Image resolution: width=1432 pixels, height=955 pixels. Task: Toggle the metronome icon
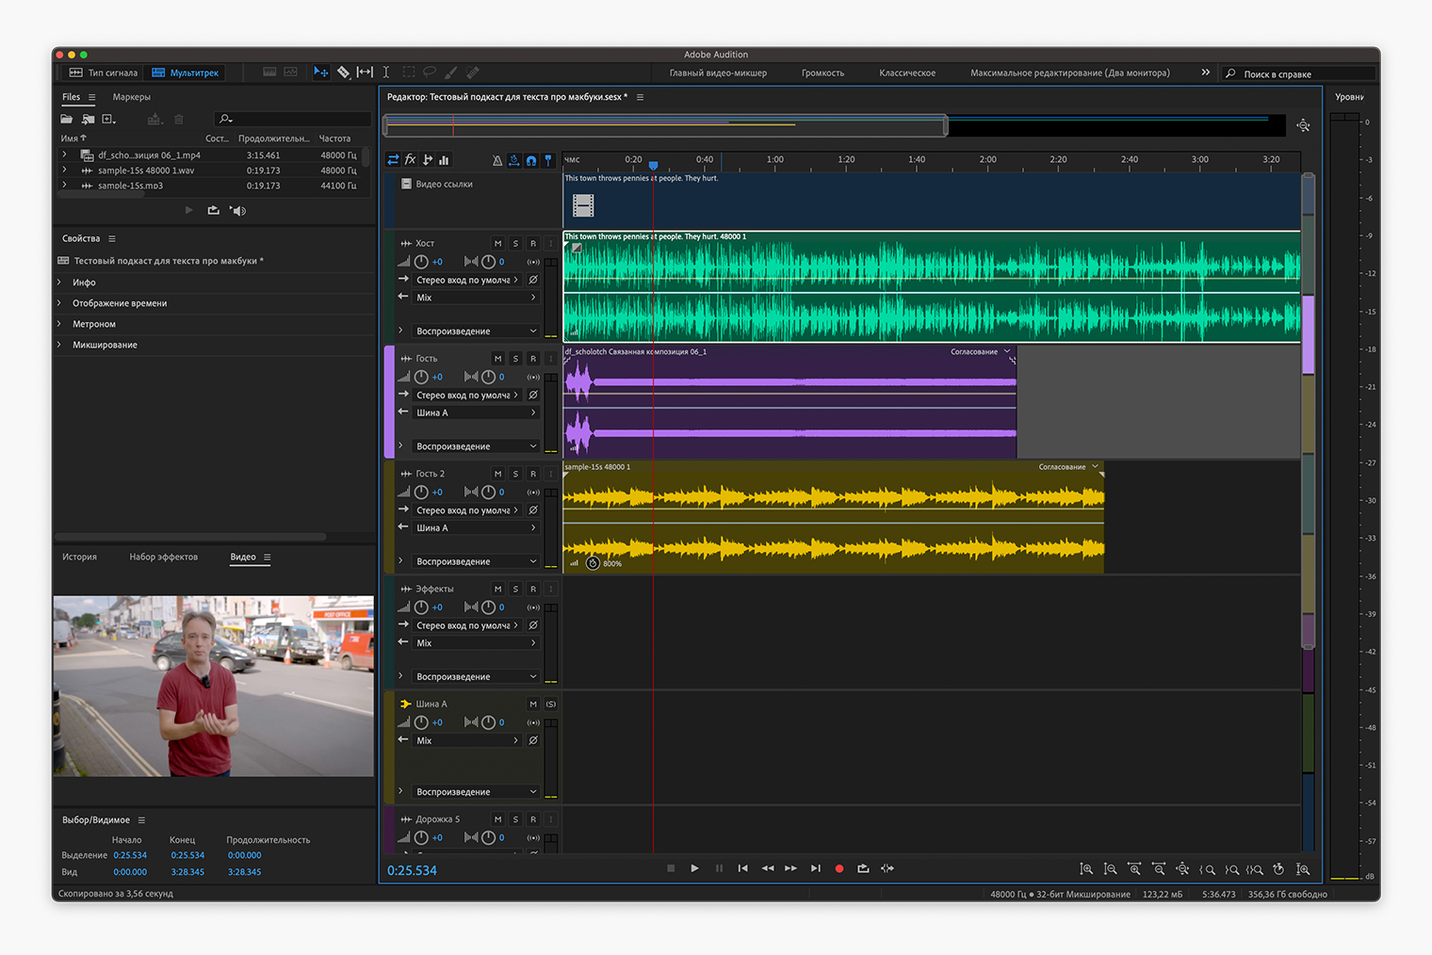[x=497, y=161]
